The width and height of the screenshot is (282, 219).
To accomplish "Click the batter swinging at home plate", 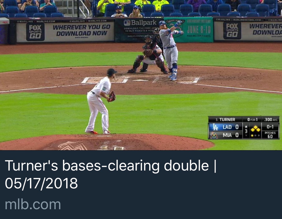I will click(x=170, y=50).
